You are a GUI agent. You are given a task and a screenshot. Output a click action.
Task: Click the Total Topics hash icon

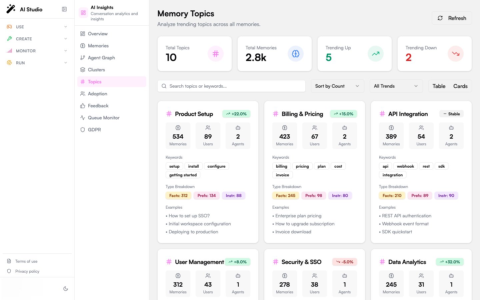pyautogui.click(x=216, y=54)
